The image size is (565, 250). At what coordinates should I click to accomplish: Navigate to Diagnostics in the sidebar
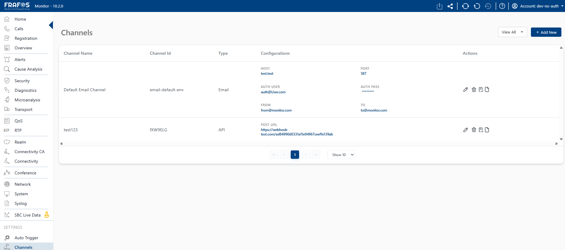[x=25, y=90]
